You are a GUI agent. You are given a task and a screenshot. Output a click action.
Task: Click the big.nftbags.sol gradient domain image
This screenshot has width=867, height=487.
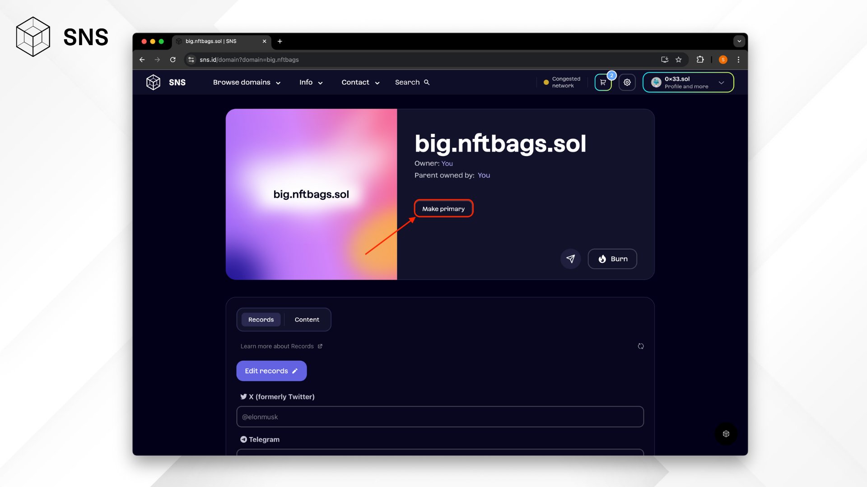coord(311,194)
